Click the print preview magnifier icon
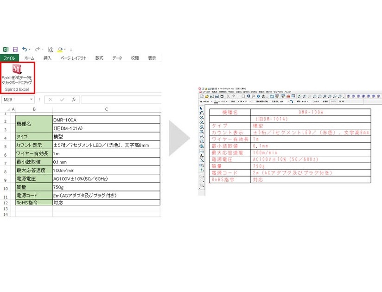The width and height of the screenshot is (382, 292). pyautogui.click(x=50, y=49)
